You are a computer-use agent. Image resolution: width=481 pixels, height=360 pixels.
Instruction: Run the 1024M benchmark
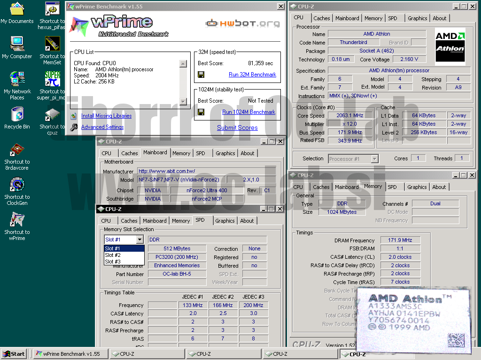249,112
